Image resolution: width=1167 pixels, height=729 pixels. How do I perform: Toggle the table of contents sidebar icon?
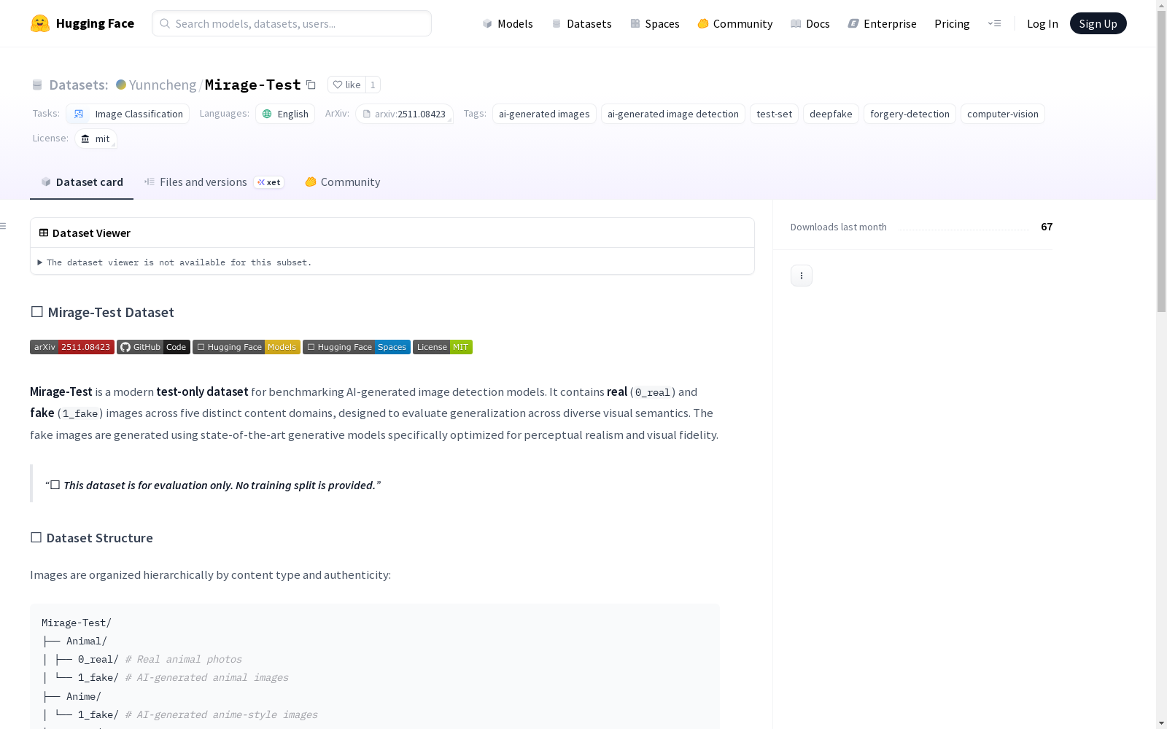pos(4,226)
